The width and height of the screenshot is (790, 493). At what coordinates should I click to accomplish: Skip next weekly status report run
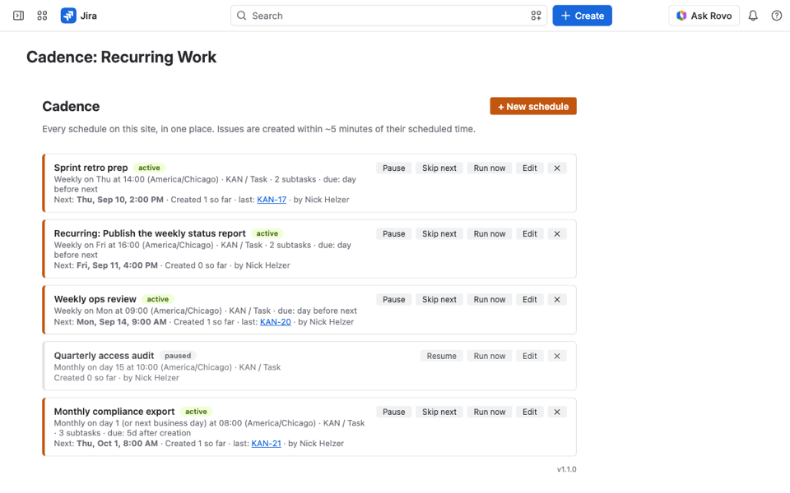coord(439,234)
